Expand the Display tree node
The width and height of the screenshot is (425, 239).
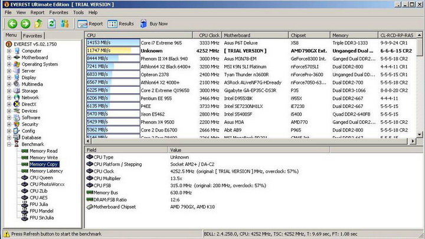pyautogui.click(x=9, y=77)
